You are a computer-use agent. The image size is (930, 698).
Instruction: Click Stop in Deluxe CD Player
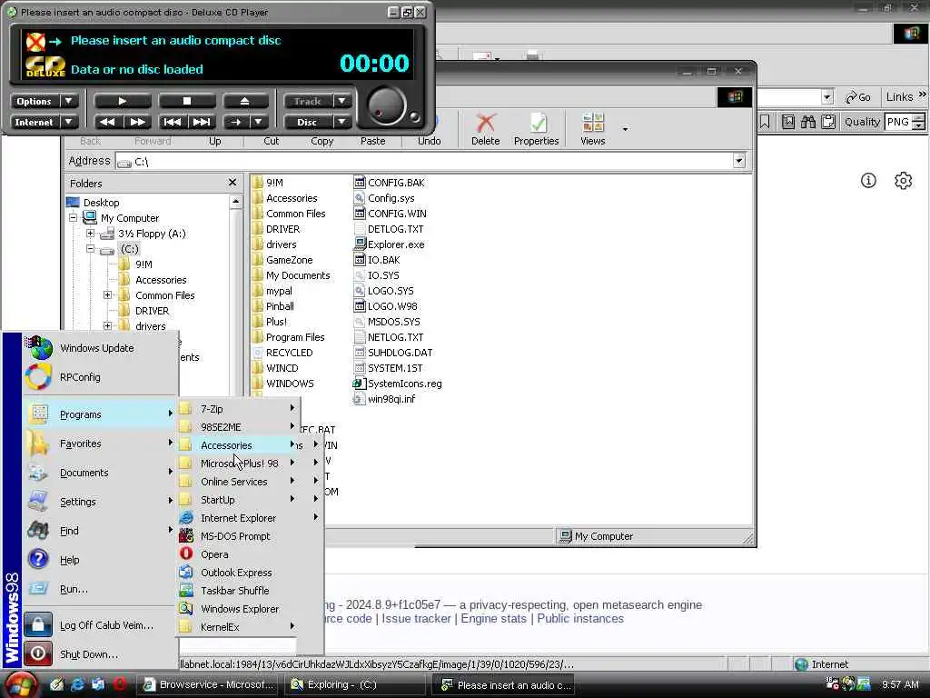pos(186,101)
